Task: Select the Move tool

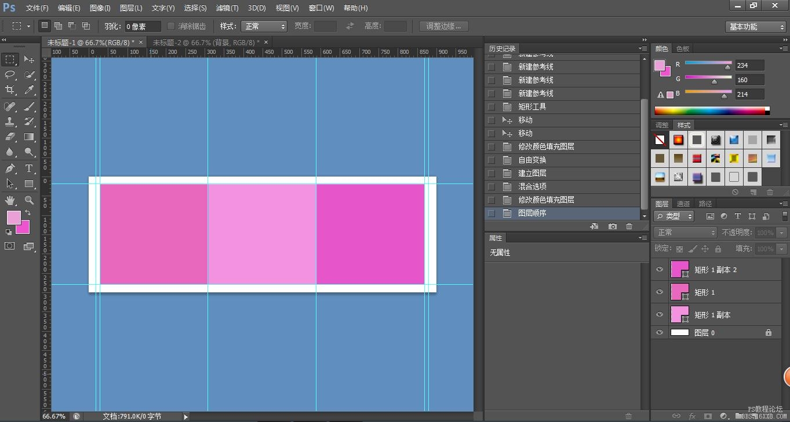Action: click(x=29, y=60)
